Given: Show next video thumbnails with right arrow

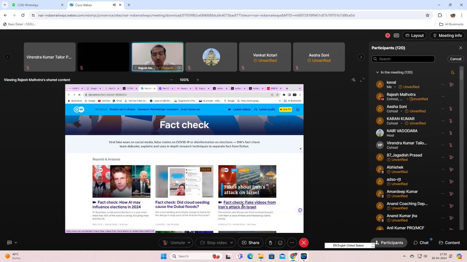Looking at the screenshot, I should pyautogui.click(x=361, y=57).
